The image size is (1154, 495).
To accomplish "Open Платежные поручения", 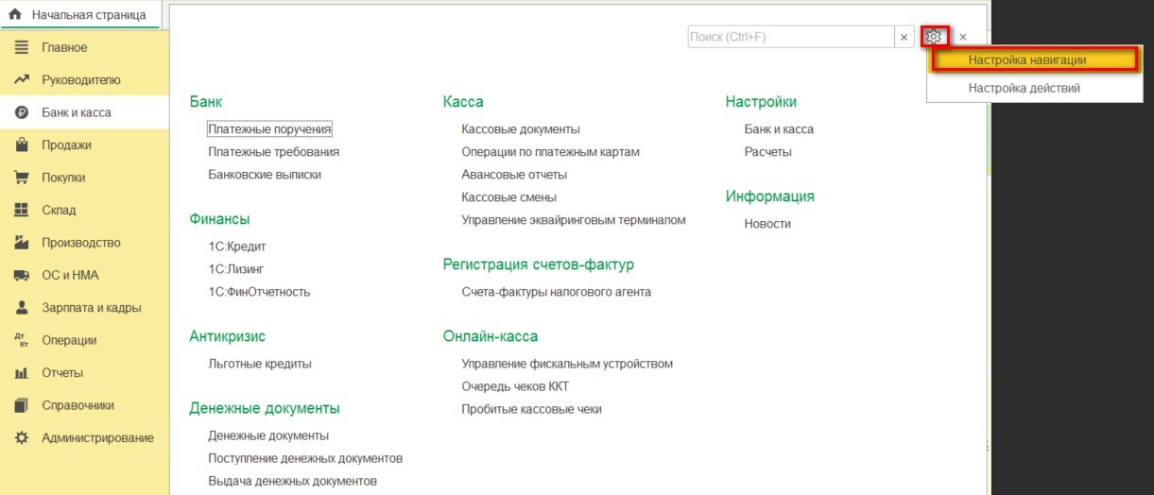I will point(270,129).
